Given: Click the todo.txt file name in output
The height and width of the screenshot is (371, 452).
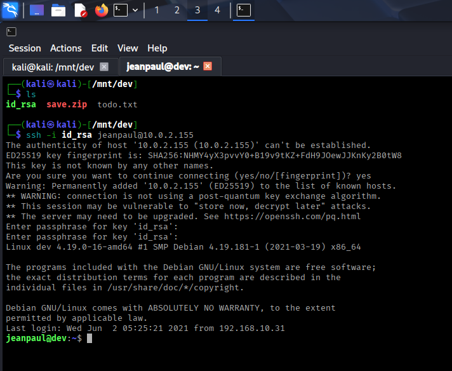Looking at the screenshot, I should (117, 104).
